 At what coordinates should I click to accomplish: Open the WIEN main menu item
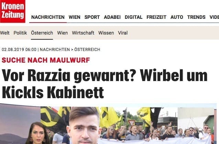click(x=75, y=17)
